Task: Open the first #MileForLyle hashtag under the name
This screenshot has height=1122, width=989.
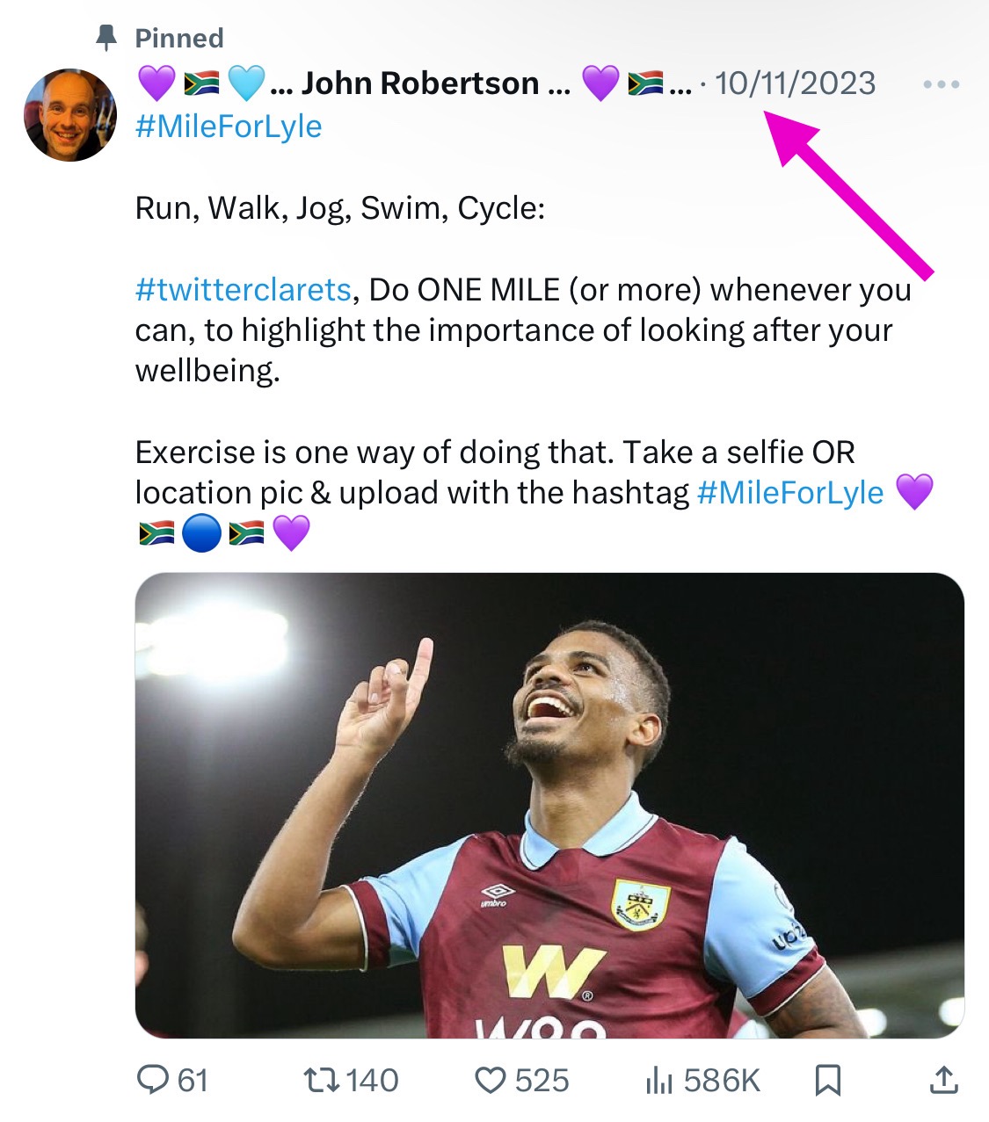Action: click(x=229, y=127)
